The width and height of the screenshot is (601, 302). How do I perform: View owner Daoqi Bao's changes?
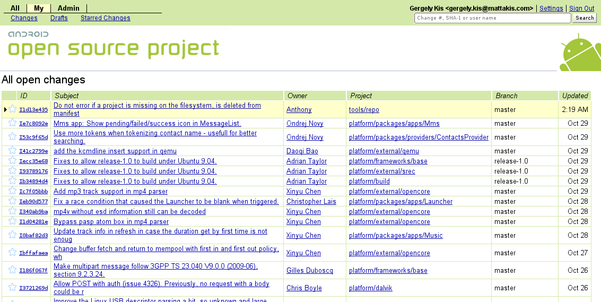(x=302, y=151)
